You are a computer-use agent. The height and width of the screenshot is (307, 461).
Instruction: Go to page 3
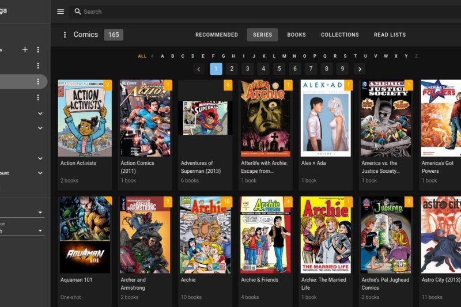(248, 69)
